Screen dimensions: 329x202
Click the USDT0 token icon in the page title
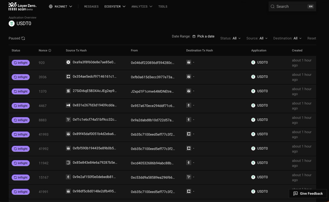[12, 24]
